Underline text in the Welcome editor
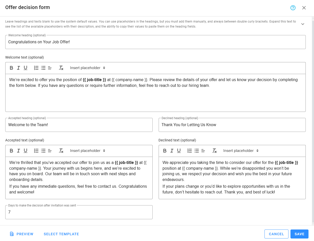The width and height of the screenshot is (314, 241). point(25,68)
